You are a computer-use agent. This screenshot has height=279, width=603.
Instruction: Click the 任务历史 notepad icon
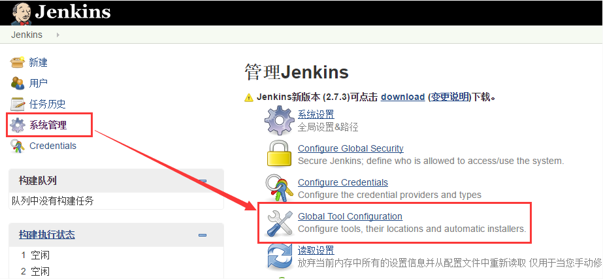pos(17,104)
